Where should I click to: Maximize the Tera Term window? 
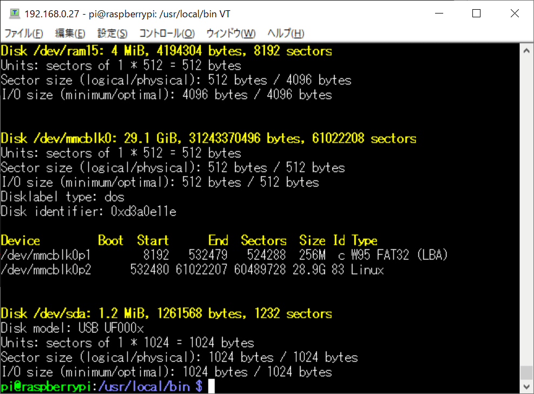[x=477, y=14]
